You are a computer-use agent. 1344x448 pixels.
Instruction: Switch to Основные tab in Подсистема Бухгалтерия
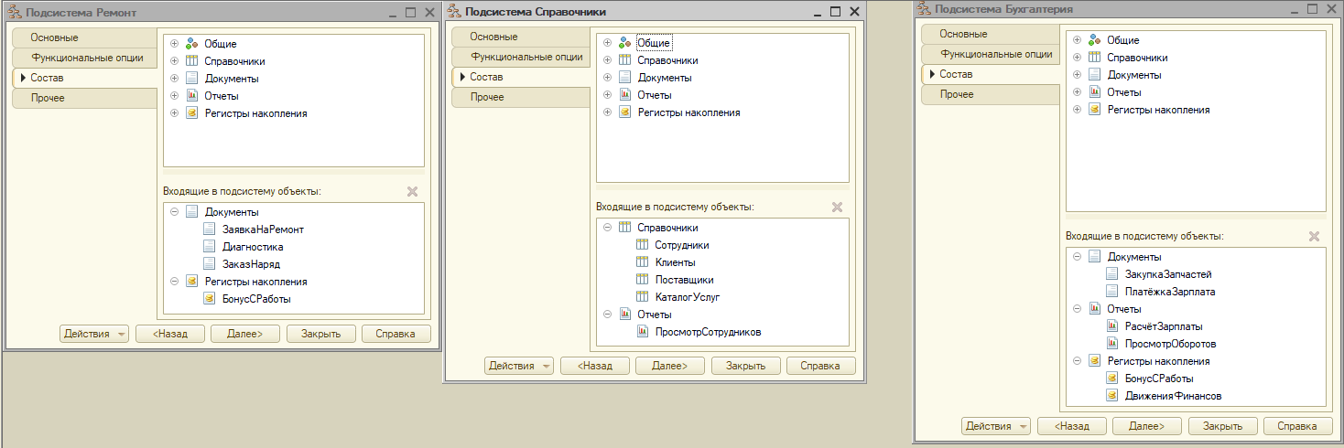(x=991, y=34)
